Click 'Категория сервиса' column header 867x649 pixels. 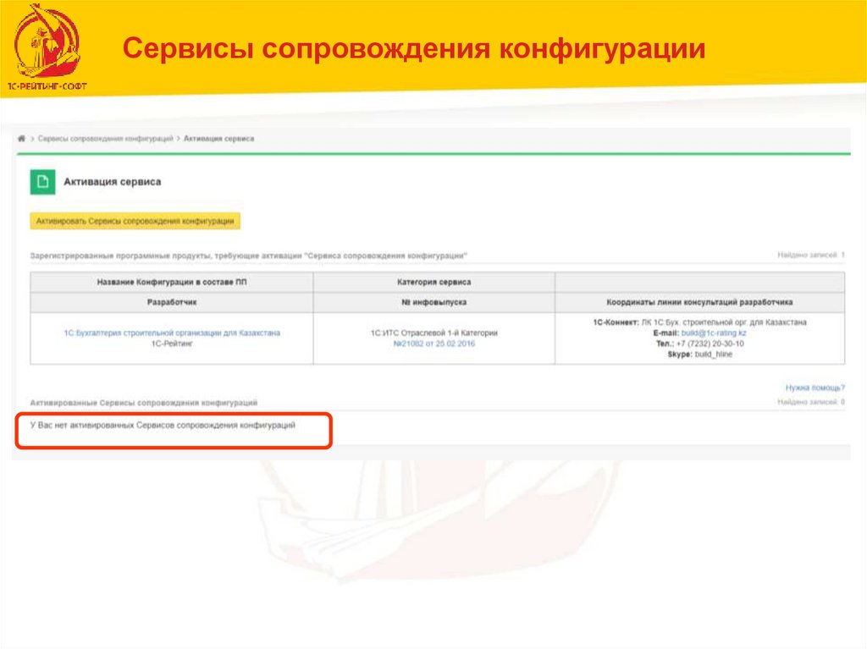pyautogui.click(x=434, y=282)
